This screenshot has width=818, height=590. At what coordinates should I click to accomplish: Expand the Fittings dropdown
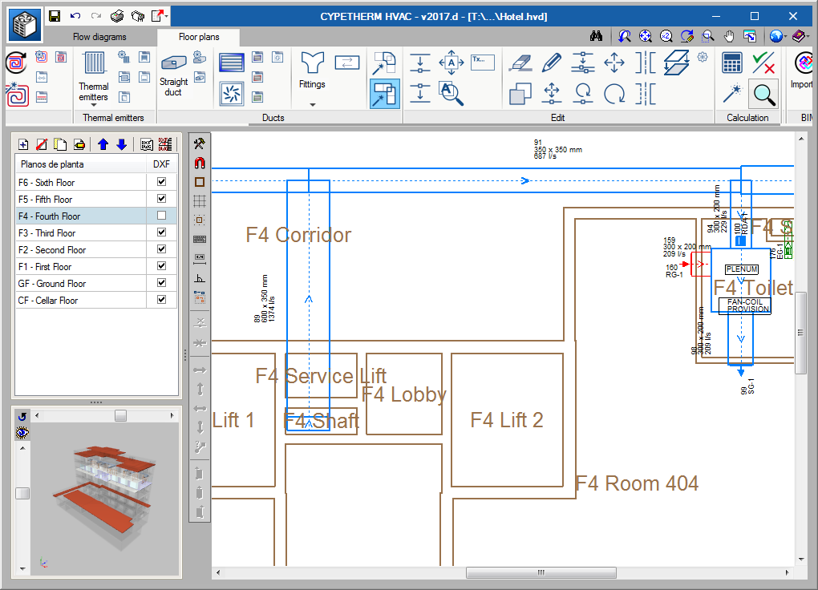tap(312, 104)
